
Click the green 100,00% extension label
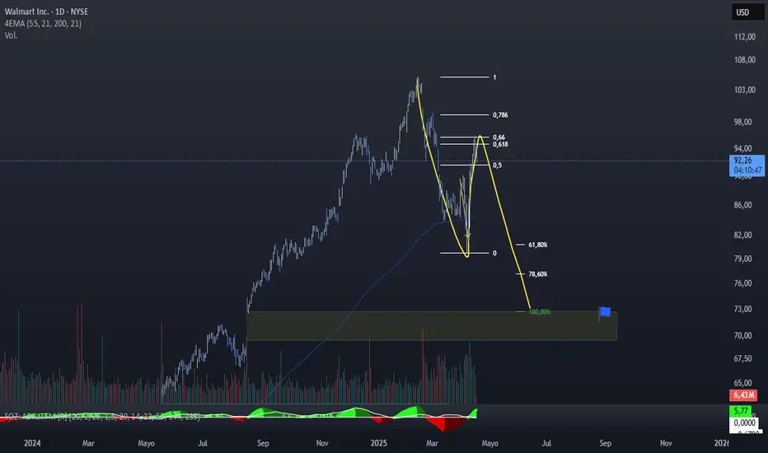(539, 312)
